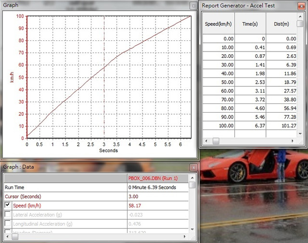The image size is (308, 243).
Task: Click the Report Generator vertical scrollbar thumb
Action: 300,24
